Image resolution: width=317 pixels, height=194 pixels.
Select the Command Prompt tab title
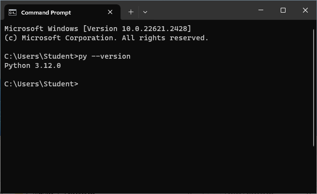pos(46,12)
